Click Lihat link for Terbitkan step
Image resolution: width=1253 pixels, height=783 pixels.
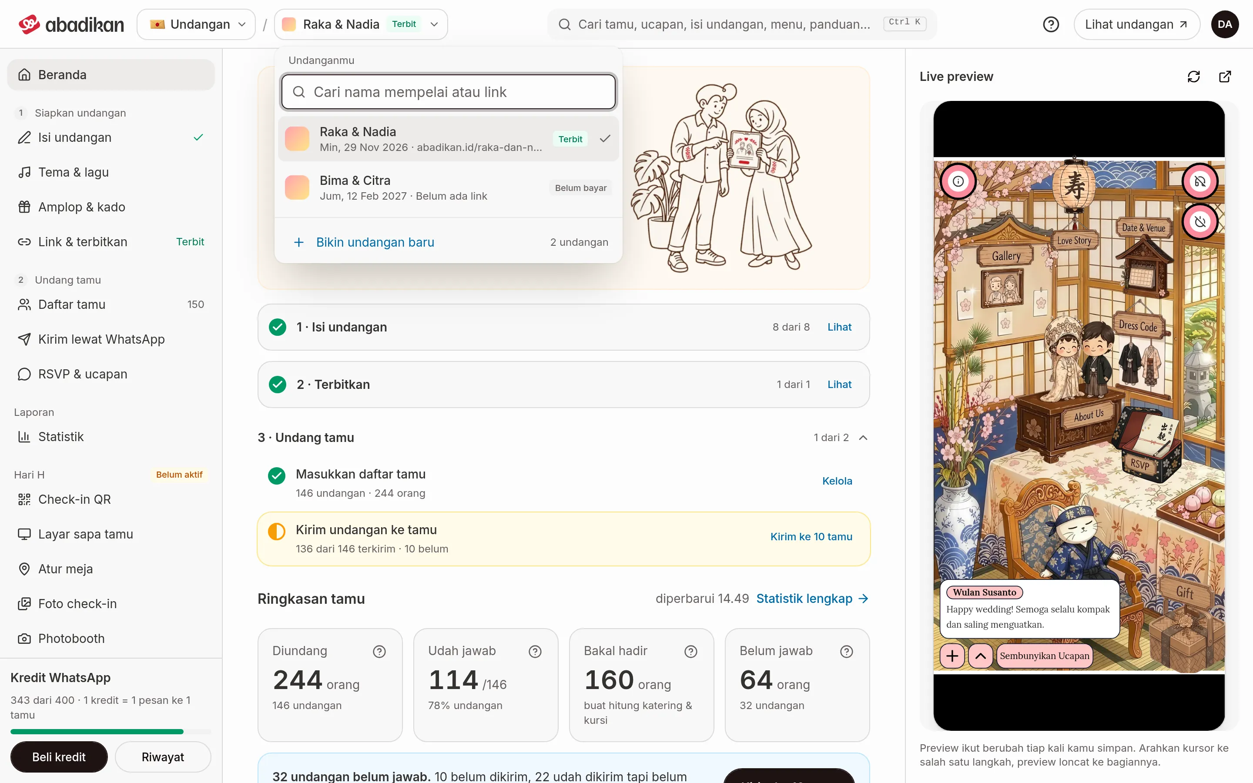click(839, 385)
